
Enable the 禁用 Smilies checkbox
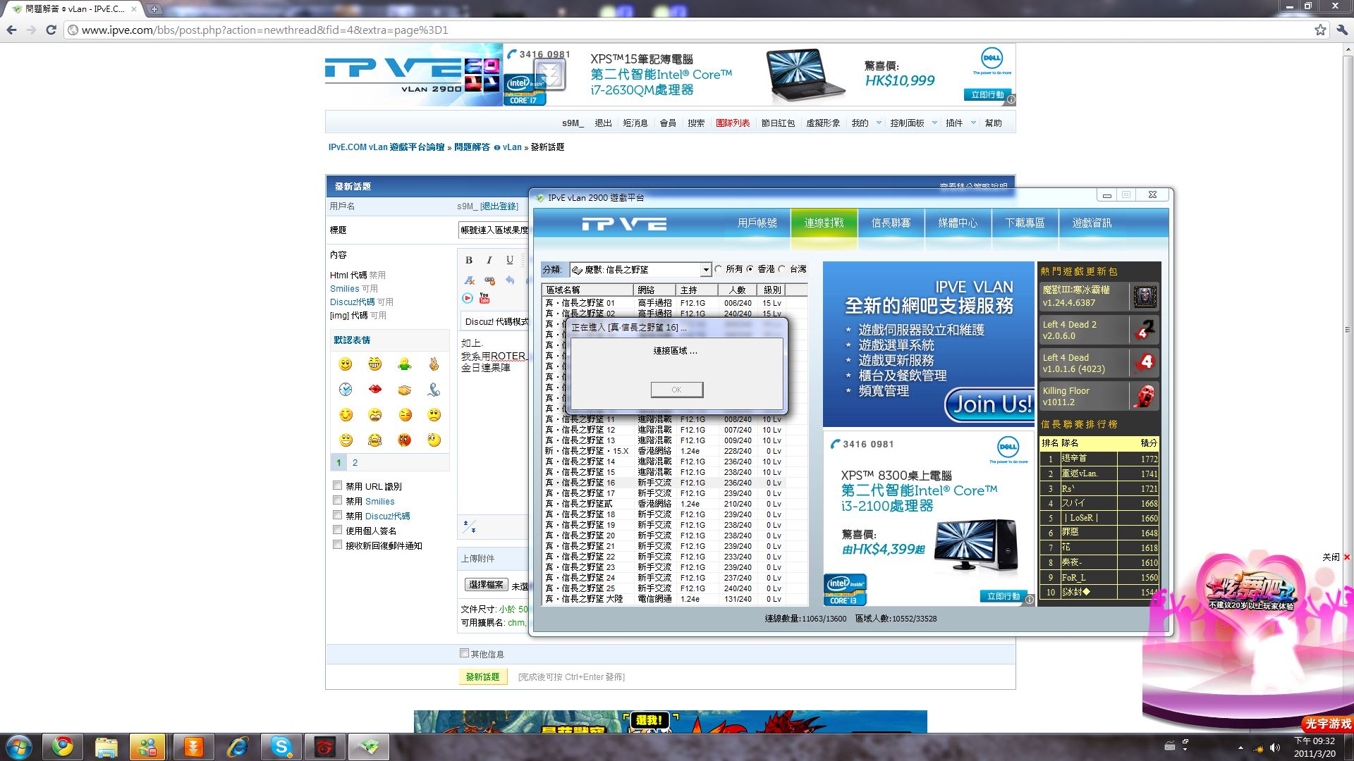click(x=338, y=500)
